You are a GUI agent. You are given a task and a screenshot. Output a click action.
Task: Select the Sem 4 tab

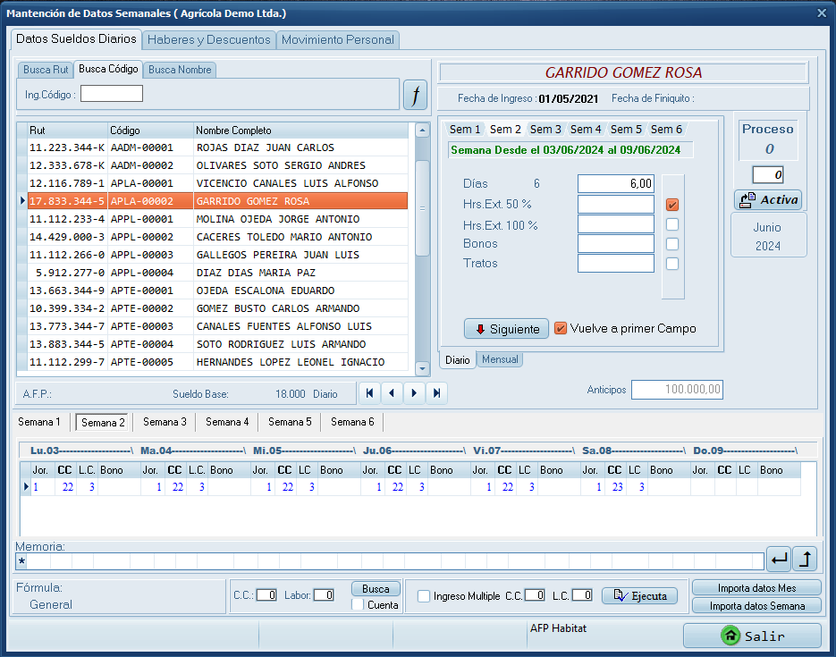(586, 130)
